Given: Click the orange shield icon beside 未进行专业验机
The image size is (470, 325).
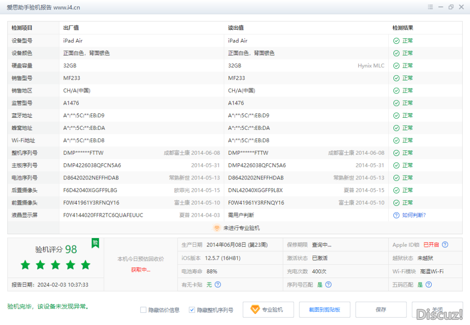Looking at the screenshot, I should pyautogui.click(x=217, y=228).
